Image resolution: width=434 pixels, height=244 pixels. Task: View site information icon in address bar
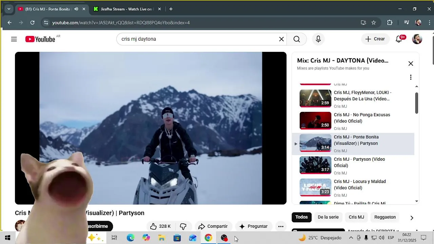[x=46, y=23]
